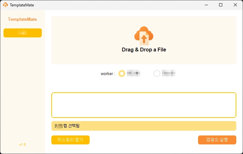The width and height of the screenshot is (243, 154).
Task: Click the v1.0 version label
Action: (22, 144)
